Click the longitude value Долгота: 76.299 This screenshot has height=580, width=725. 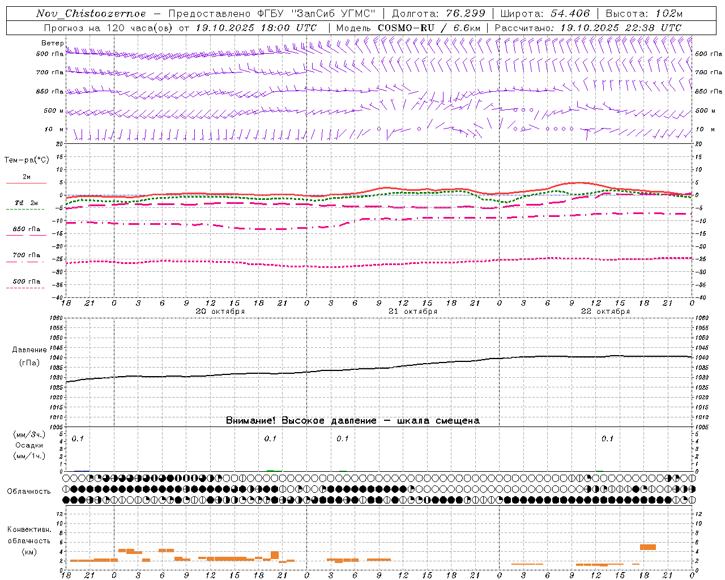pos(438,14)
